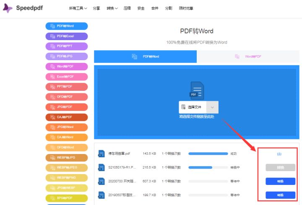Select the file name S21050179-R1.P...

click(x=122, y=167)
